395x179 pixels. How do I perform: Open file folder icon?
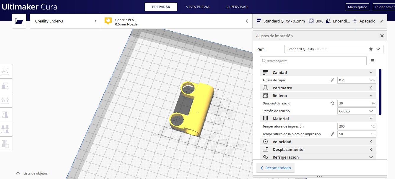click(19, 21)
